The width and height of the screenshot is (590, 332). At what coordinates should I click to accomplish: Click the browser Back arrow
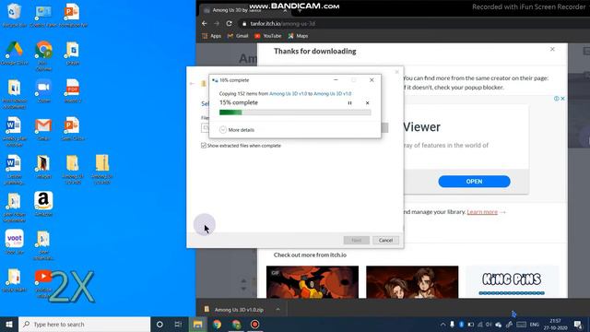(x=205, y=23)
